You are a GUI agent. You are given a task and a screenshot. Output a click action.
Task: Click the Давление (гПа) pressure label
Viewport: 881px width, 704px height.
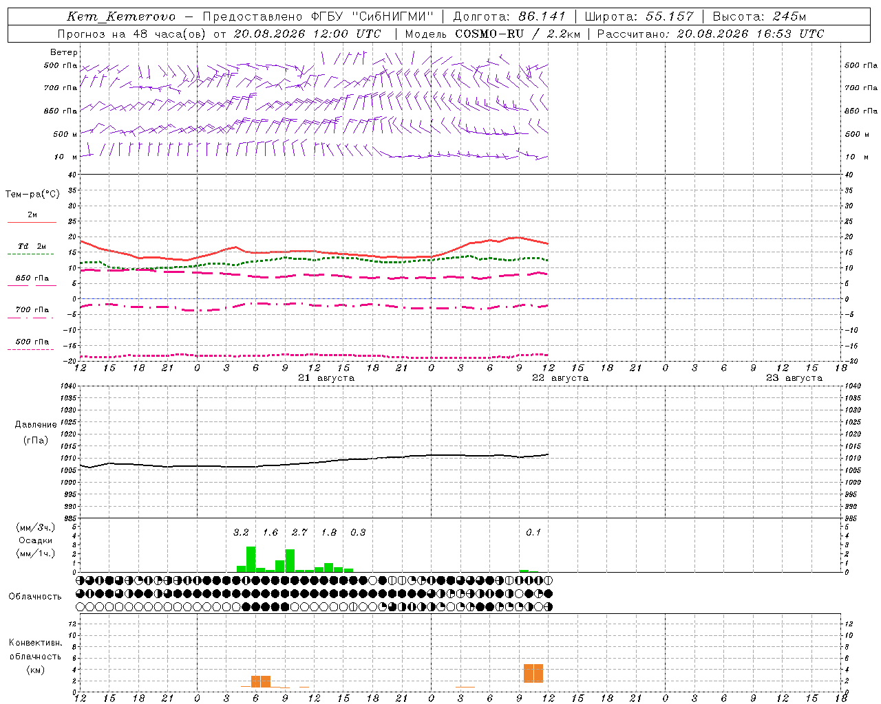pyautogui.click(x=36, y=432)
